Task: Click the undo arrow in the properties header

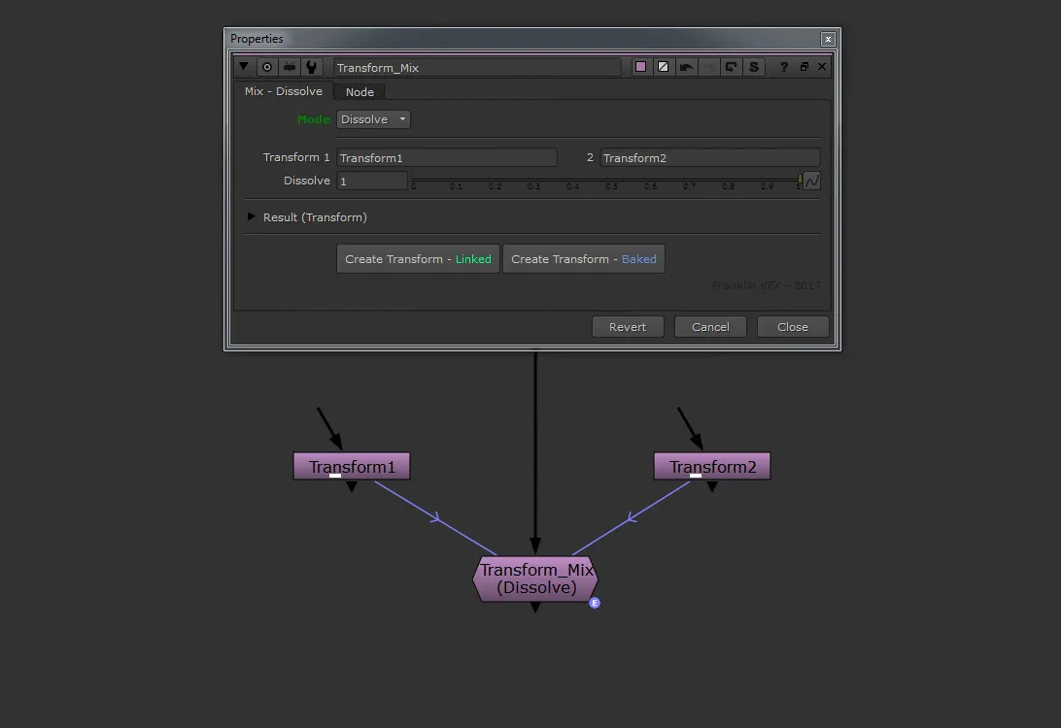Action: [689, 66]
